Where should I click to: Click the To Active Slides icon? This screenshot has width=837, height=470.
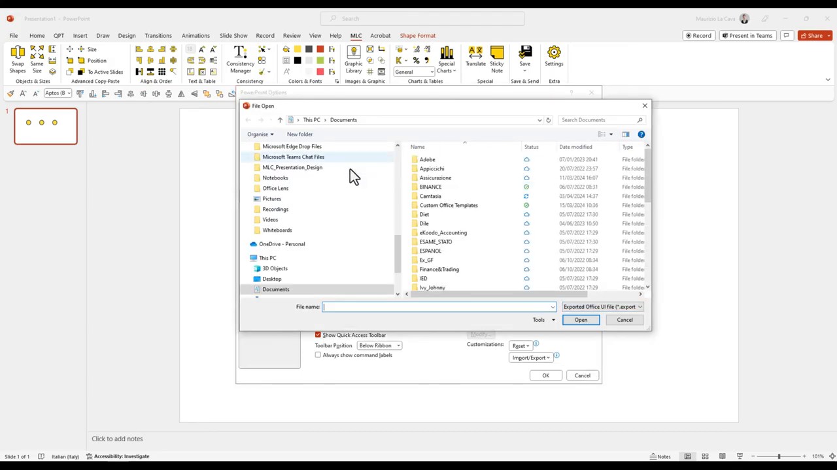point(81,72)
